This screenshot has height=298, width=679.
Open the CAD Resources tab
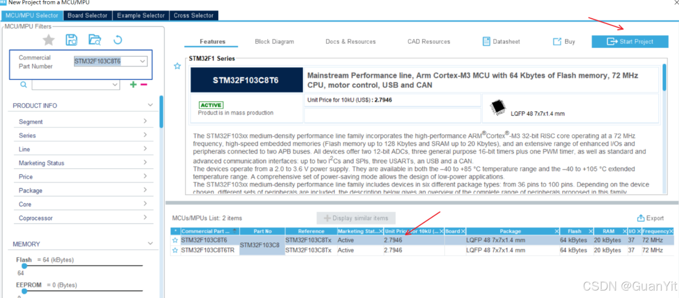point(429,42)
